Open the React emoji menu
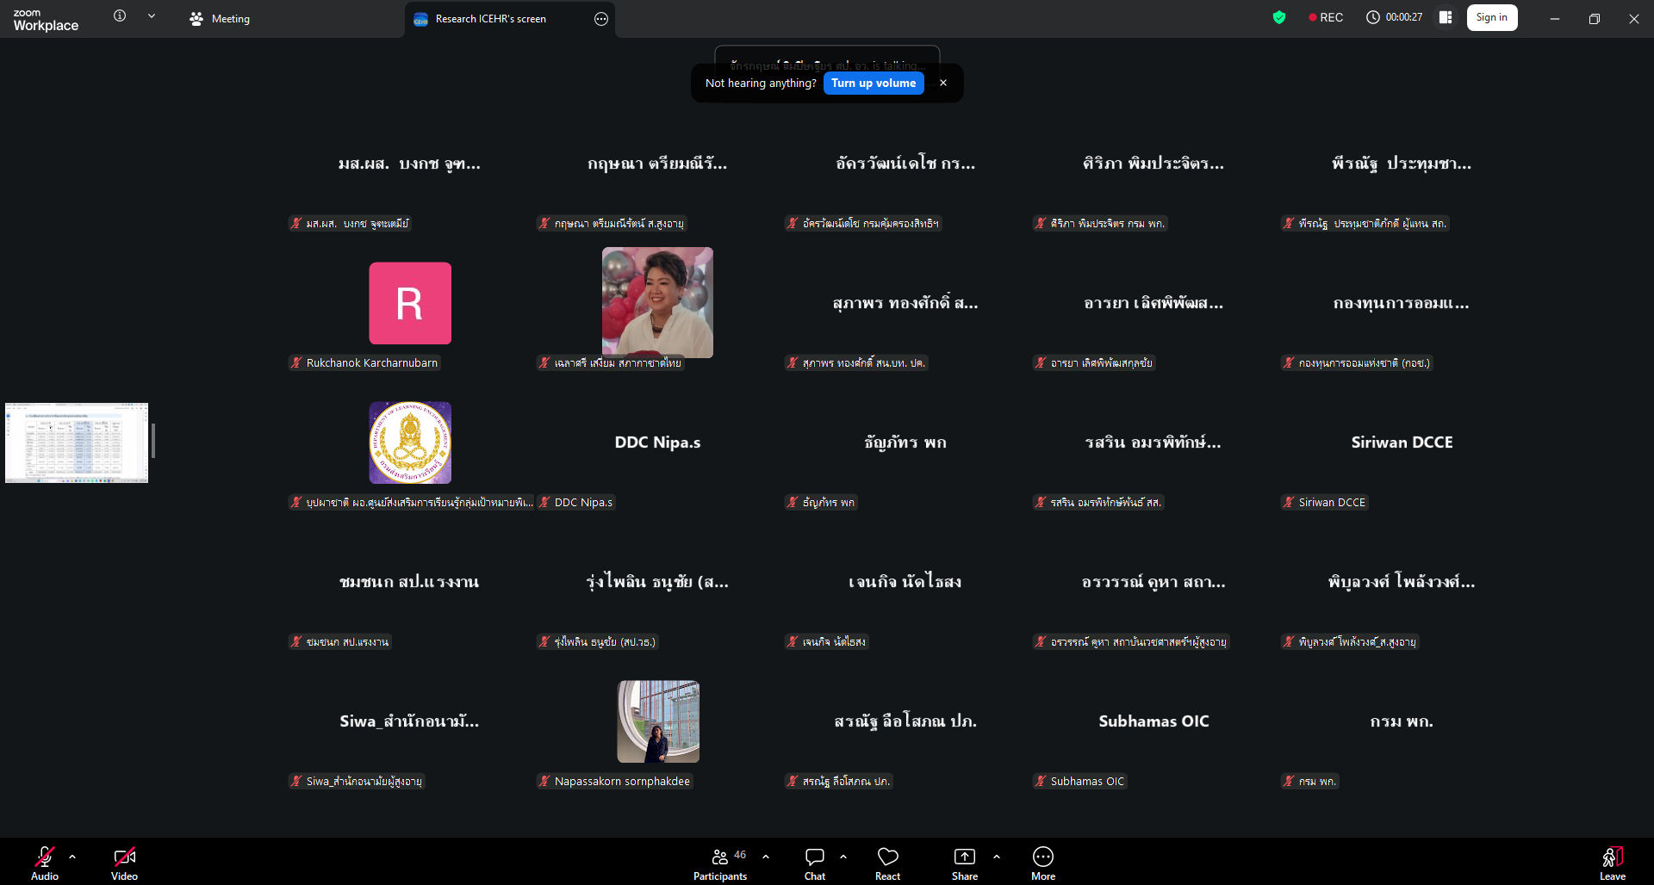This screenshot has width=1654, height=885. [x=887, y=863]
